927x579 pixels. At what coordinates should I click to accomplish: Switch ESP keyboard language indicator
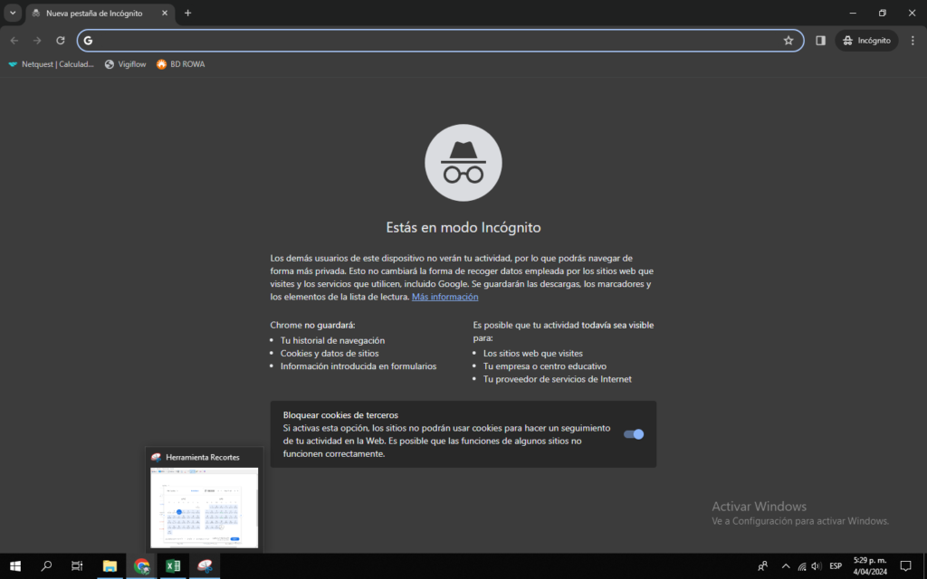tap(836, 566)
